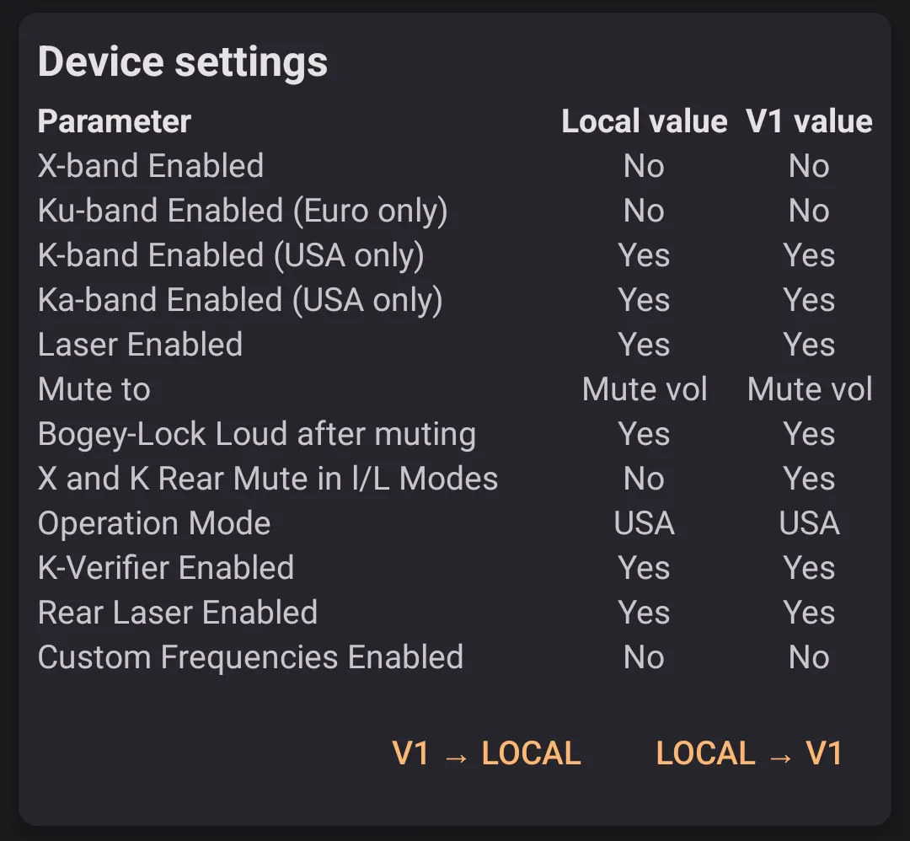Screen dimensions: 910x841
Task: Click the Ku-band Enabled (Euro only) label
Action: click(x=243, y=211)
